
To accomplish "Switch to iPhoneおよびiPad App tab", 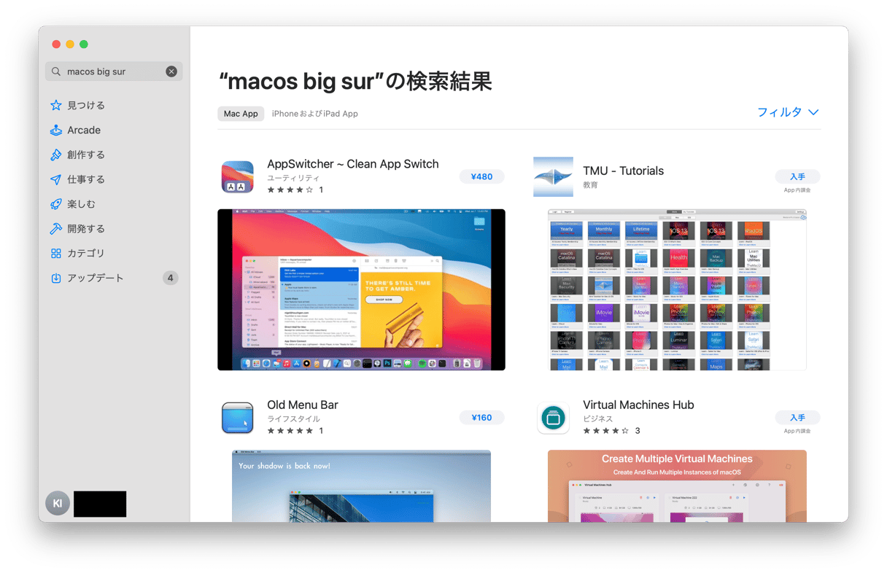I will pos(314,114).
